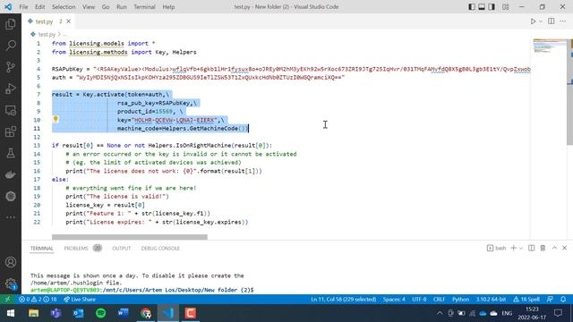This screenshot has height=322, width=573.
Task: Switch to the TERMINAL panel tab
Action: tap(42, 249)
